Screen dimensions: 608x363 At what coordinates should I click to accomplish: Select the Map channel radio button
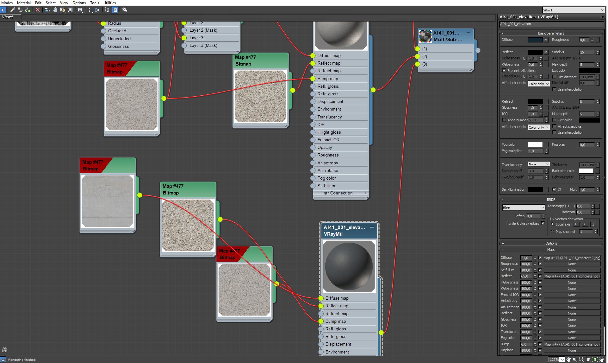(x=553, y=232)
